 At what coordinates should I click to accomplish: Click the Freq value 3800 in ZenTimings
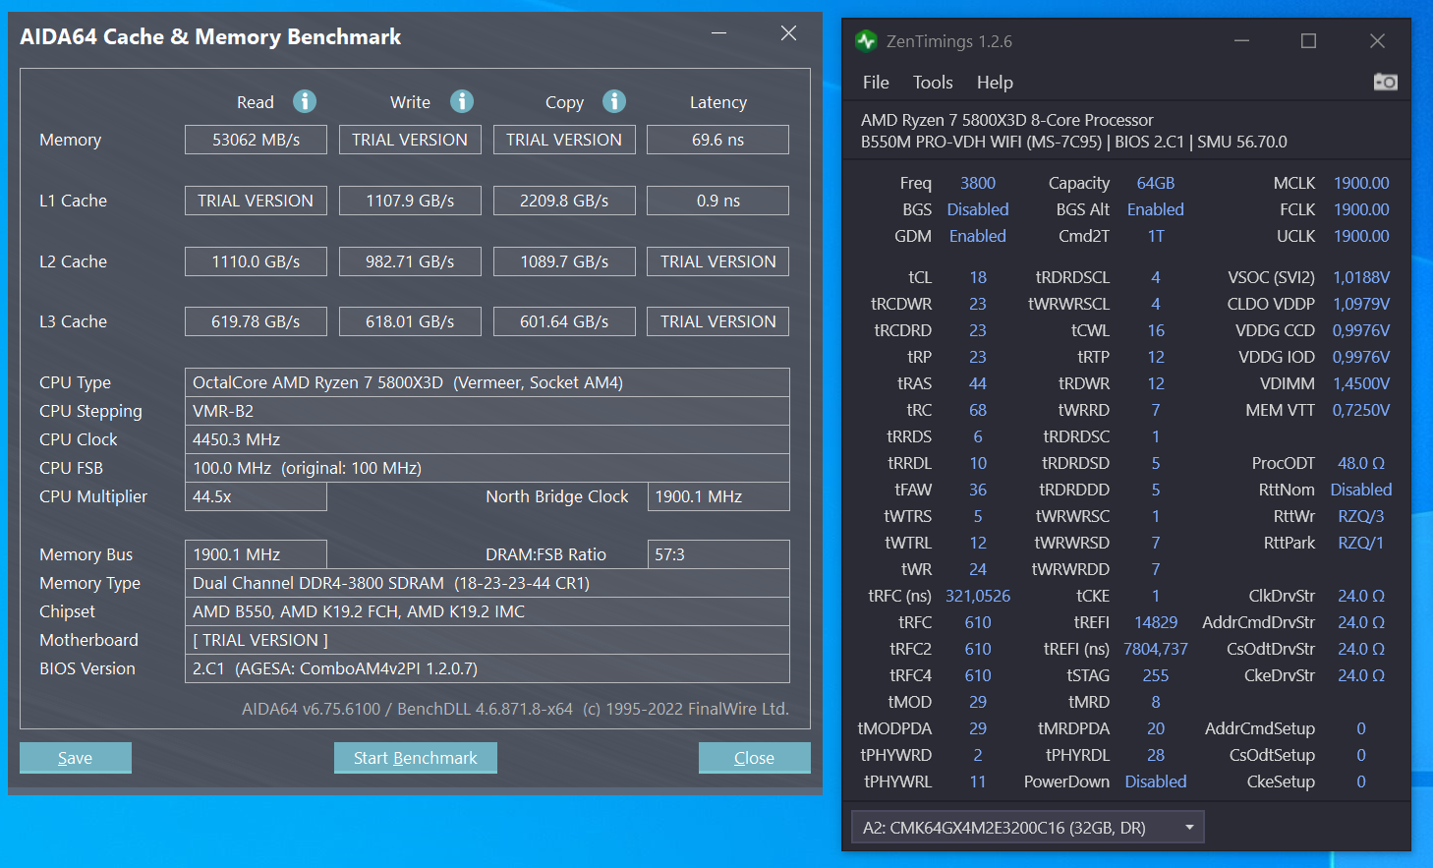[x=978, y=183]
